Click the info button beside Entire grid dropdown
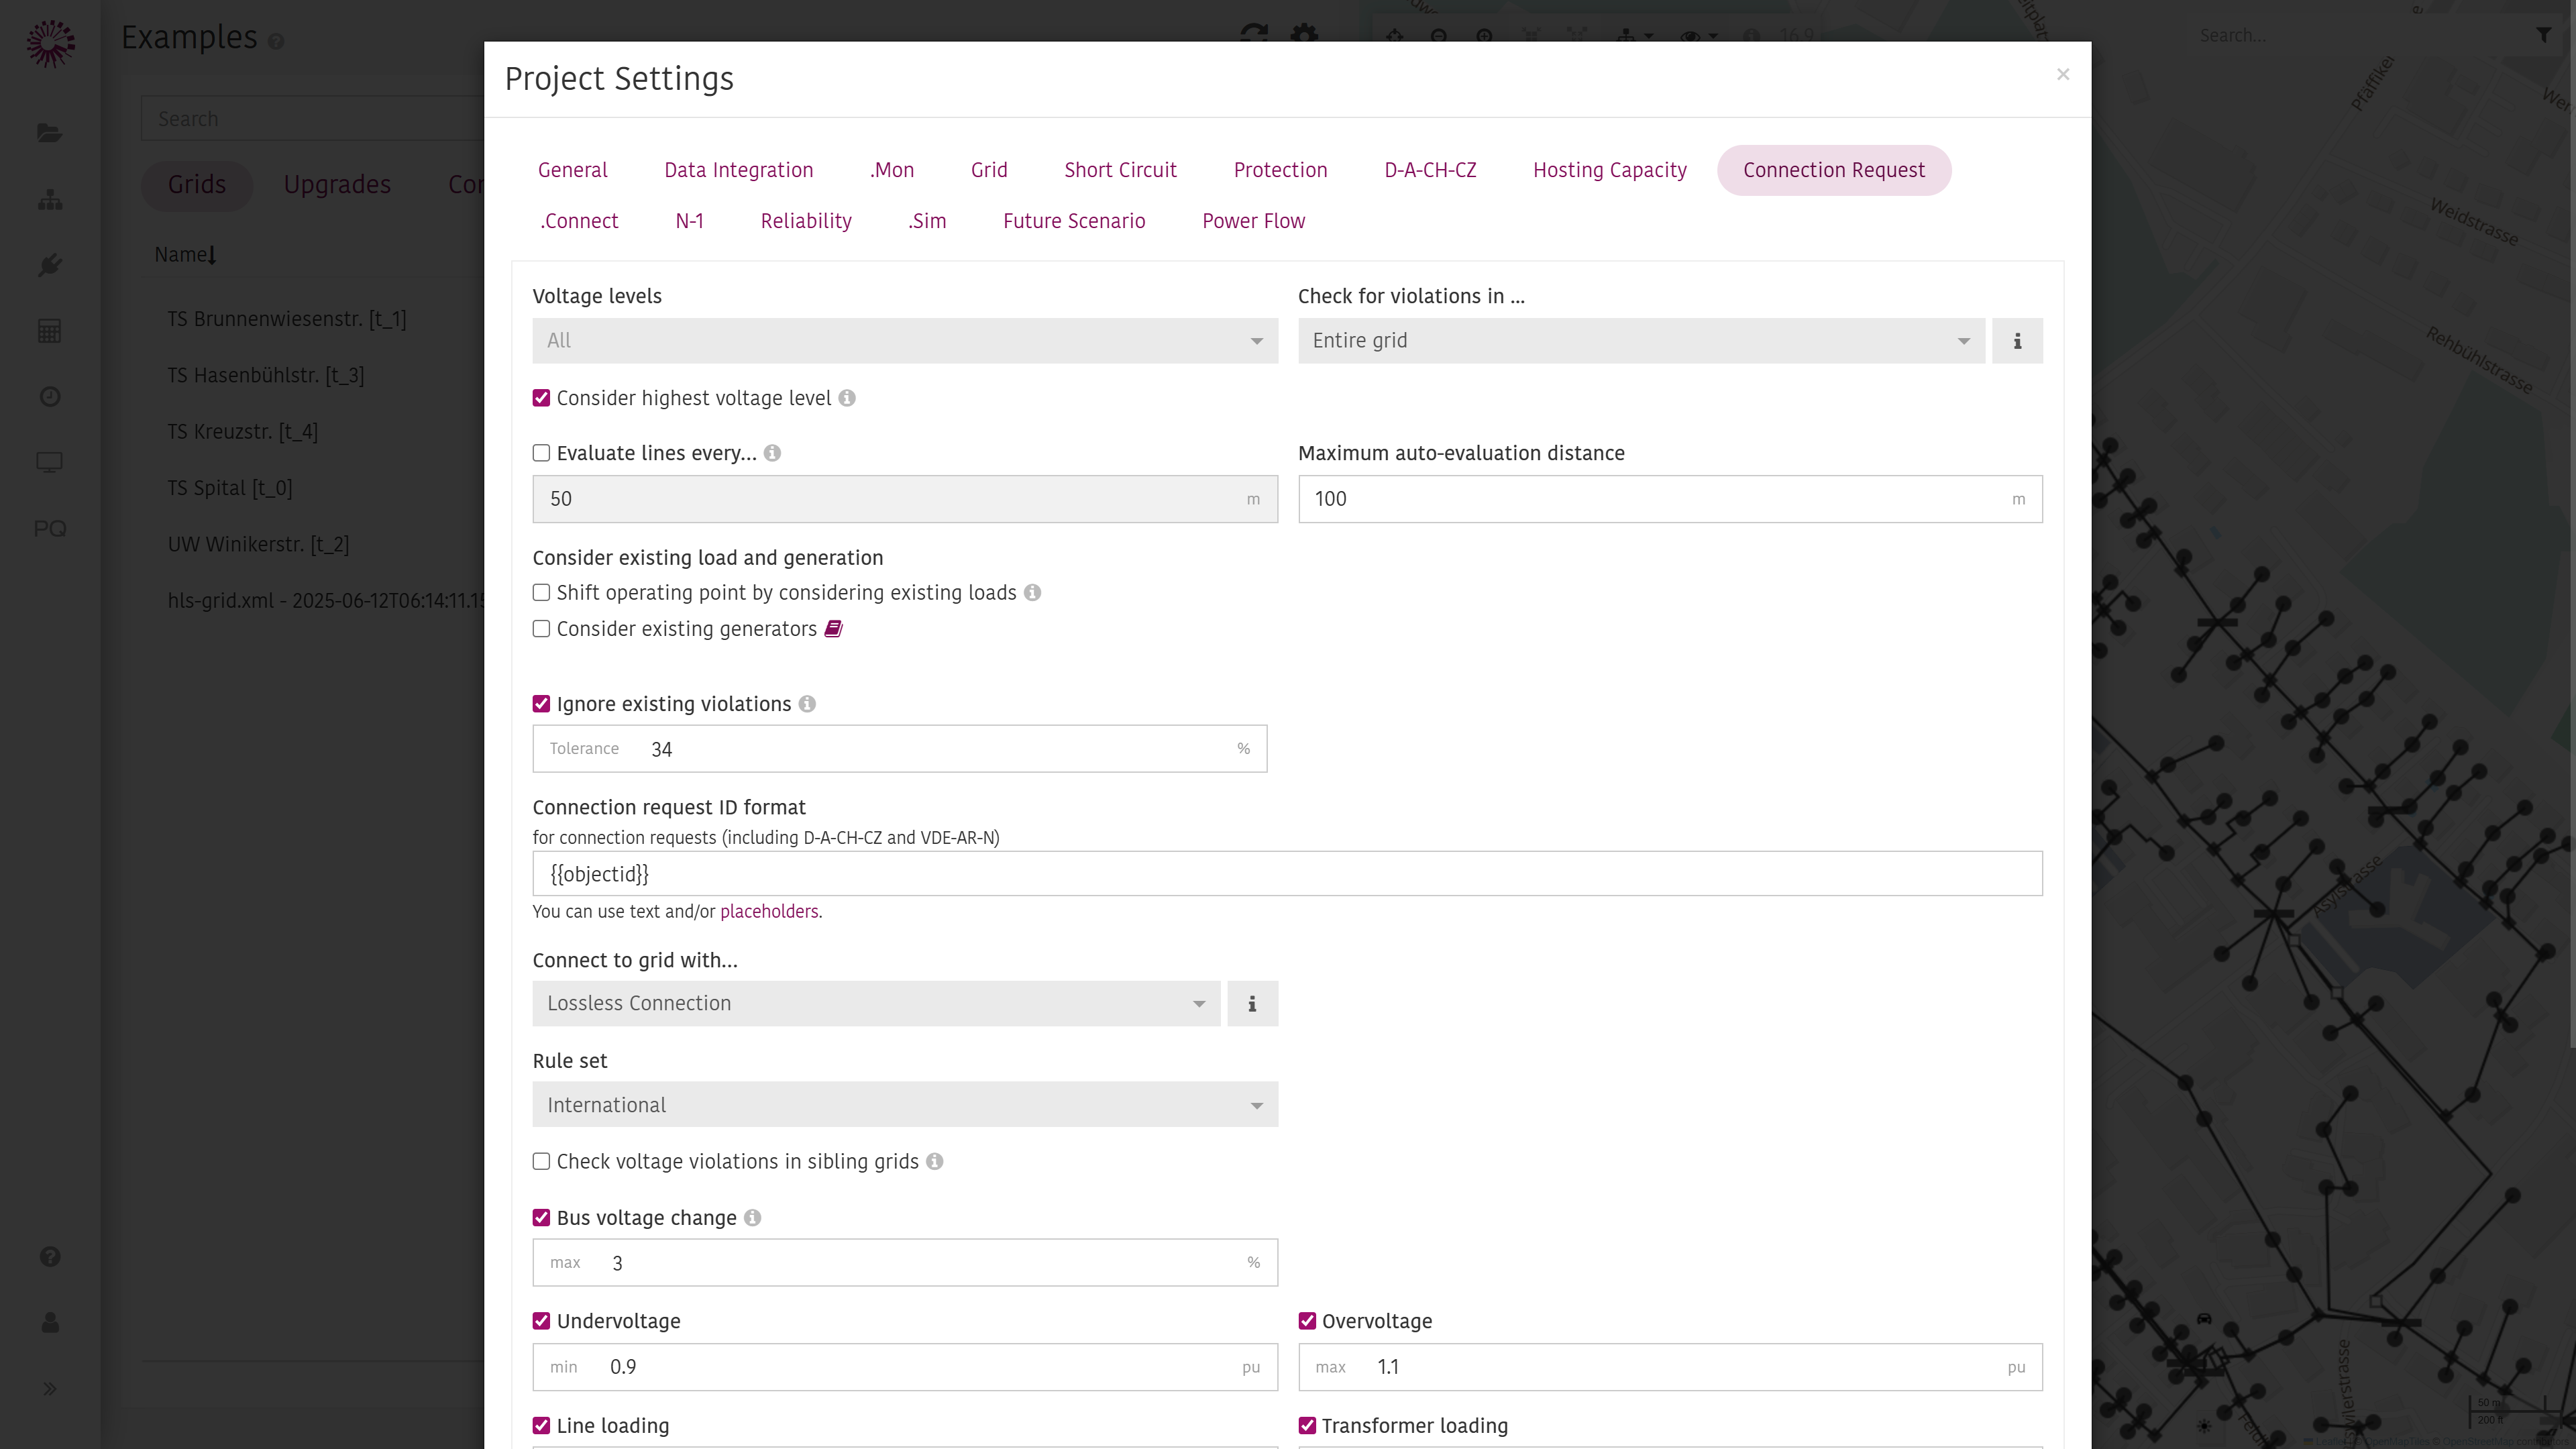Image resolution: width=2576 pixels, height=1449 pixels. (x=2017, y=341)
